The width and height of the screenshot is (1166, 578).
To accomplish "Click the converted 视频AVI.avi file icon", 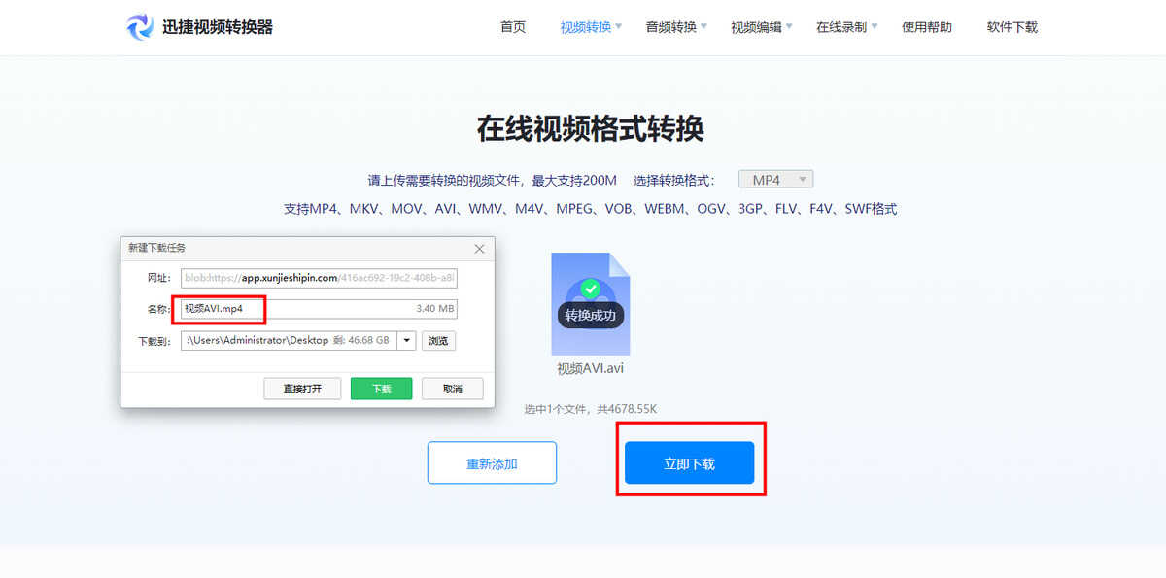I will [590, 304].
